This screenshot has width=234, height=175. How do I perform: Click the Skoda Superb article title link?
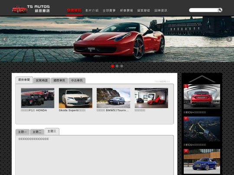coord(72,111)
